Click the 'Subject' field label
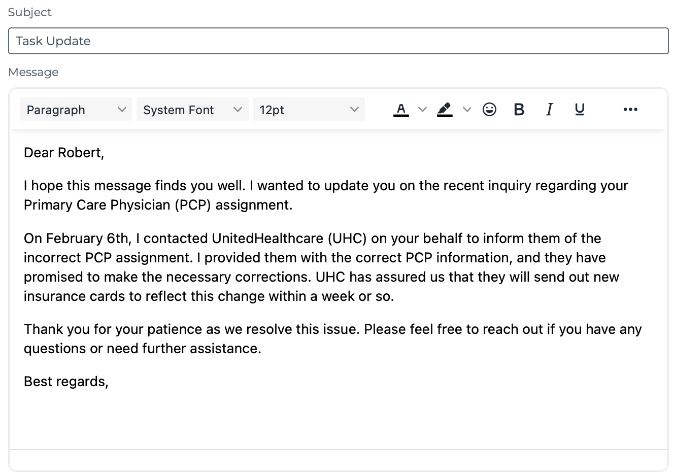The image size is (673, 476). pyautogui.click(x=30, y=12)
